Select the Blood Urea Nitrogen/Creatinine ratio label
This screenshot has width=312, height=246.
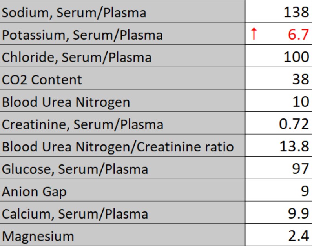(118, 147)
